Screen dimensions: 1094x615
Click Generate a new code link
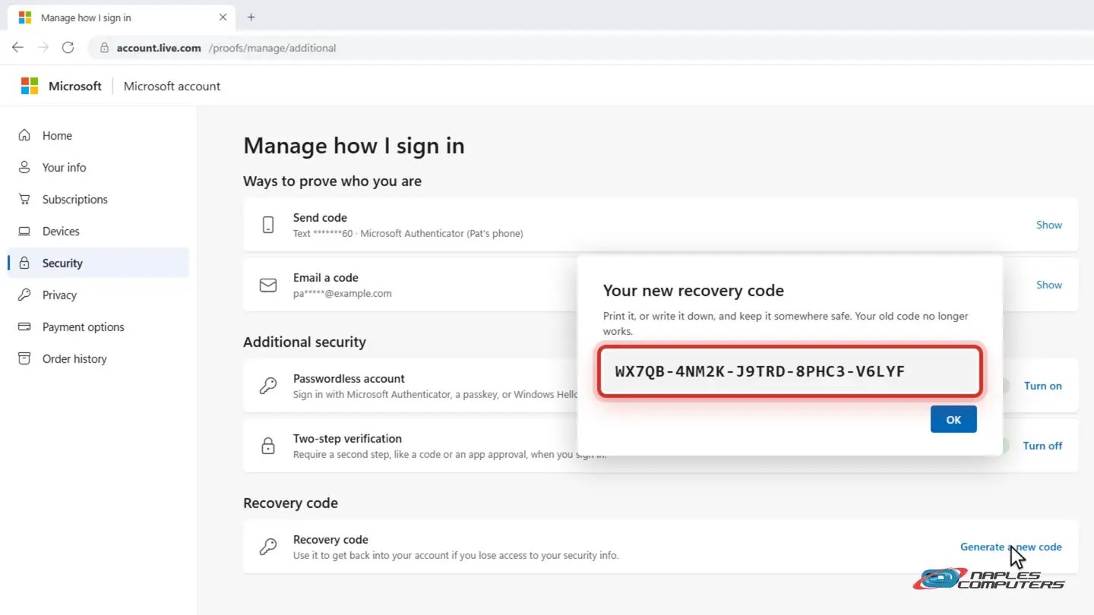click(1010, 547)
